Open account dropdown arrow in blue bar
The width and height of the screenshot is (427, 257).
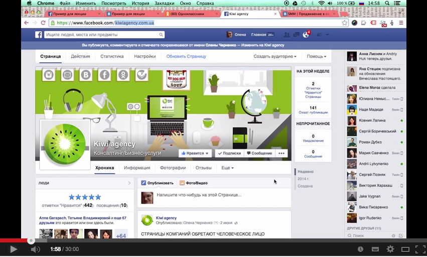tap(327, 35)
